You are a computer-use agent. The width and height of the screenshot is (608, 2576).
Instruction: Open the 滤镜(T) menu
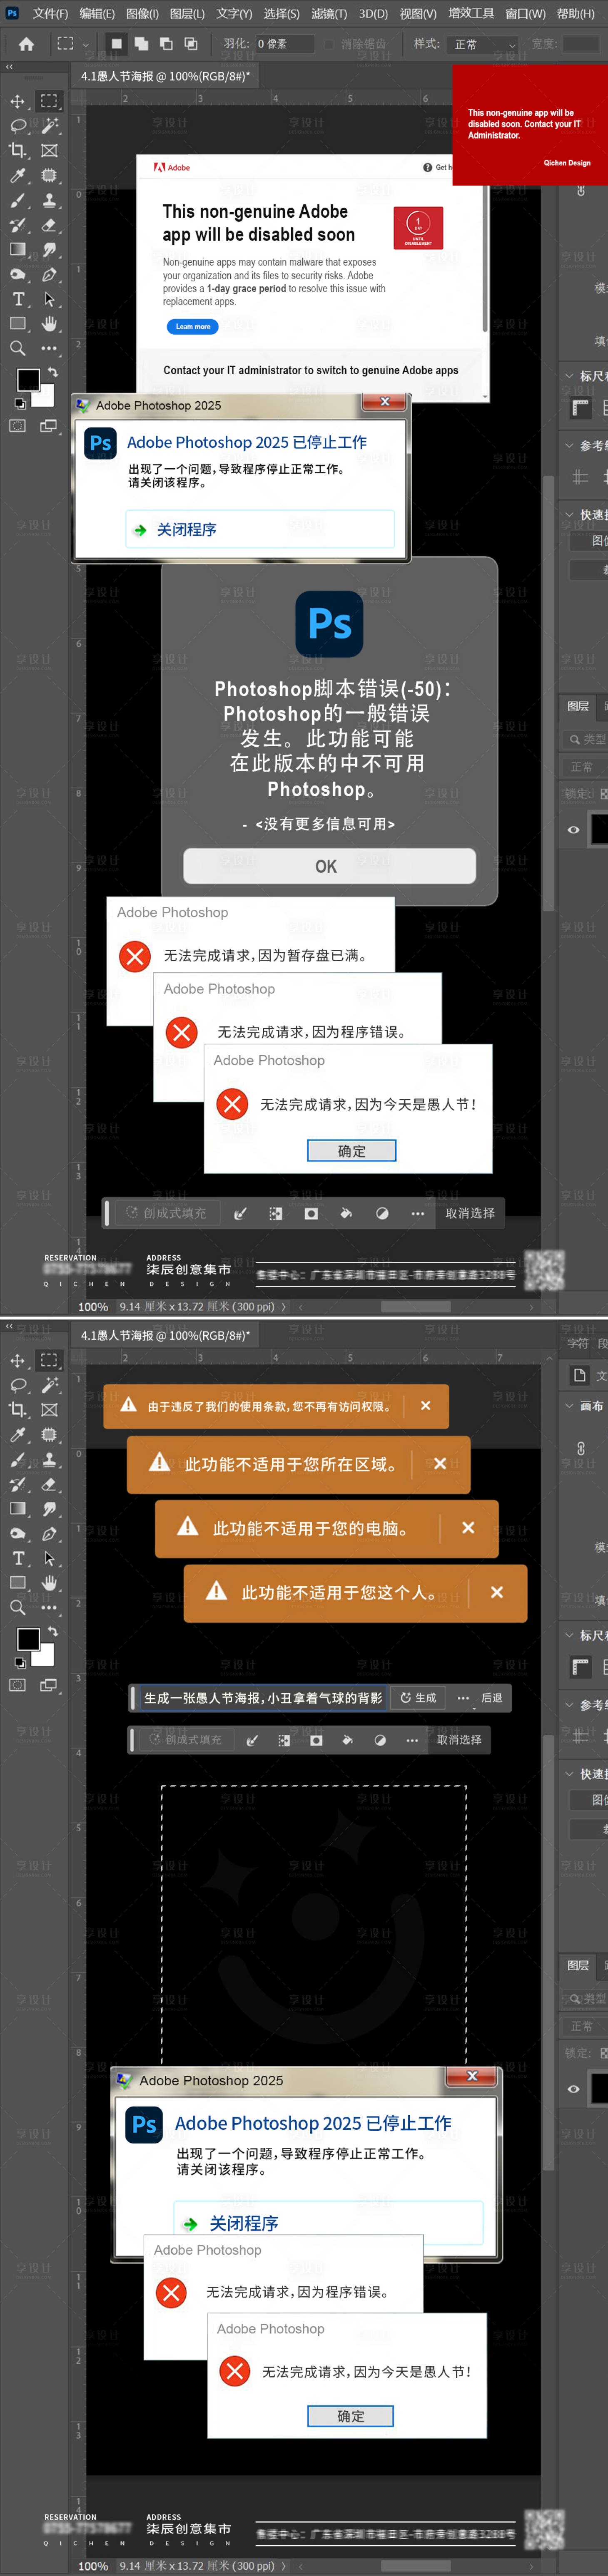[x=329, y=14]
